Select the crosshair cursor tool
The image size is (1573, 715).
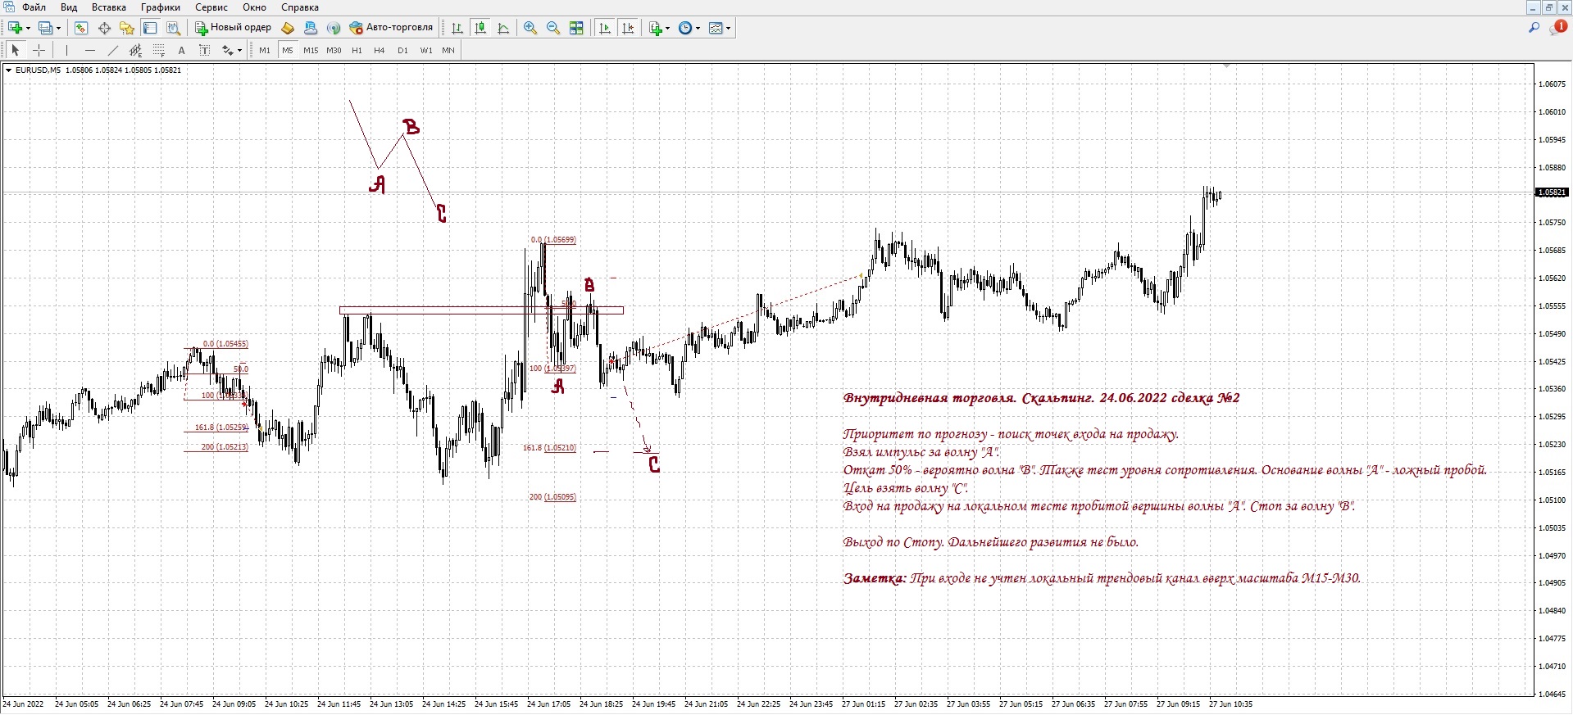coord(39,50)
